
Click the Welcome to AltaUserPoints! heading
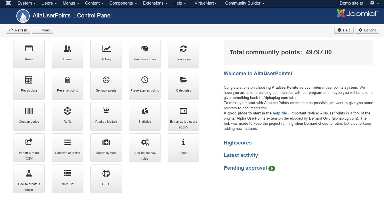(x=258, y=74)
